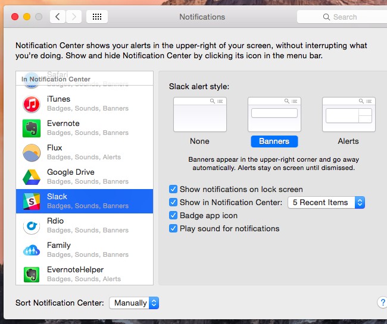Choose the Banners label button

pyautogui.click(x=274, y=141)
